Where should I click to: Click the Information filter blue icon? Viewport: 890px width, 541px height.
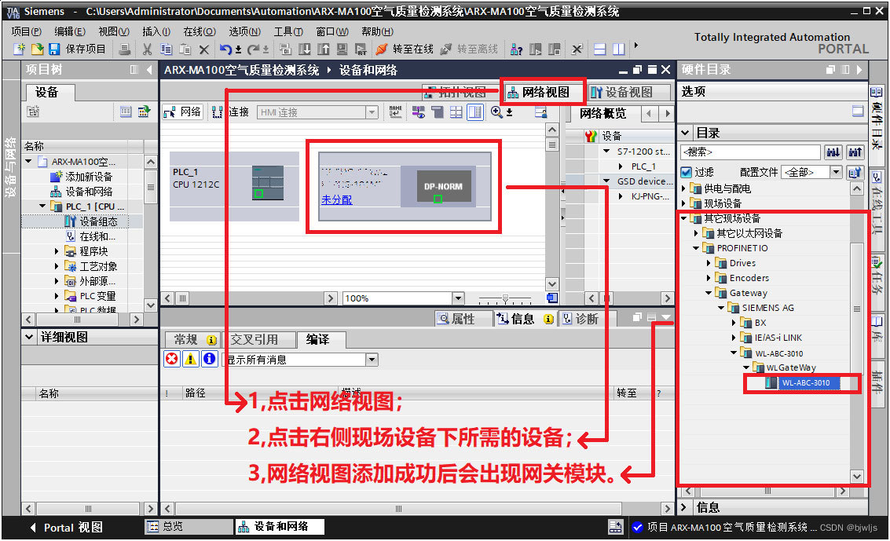point(210,359)
